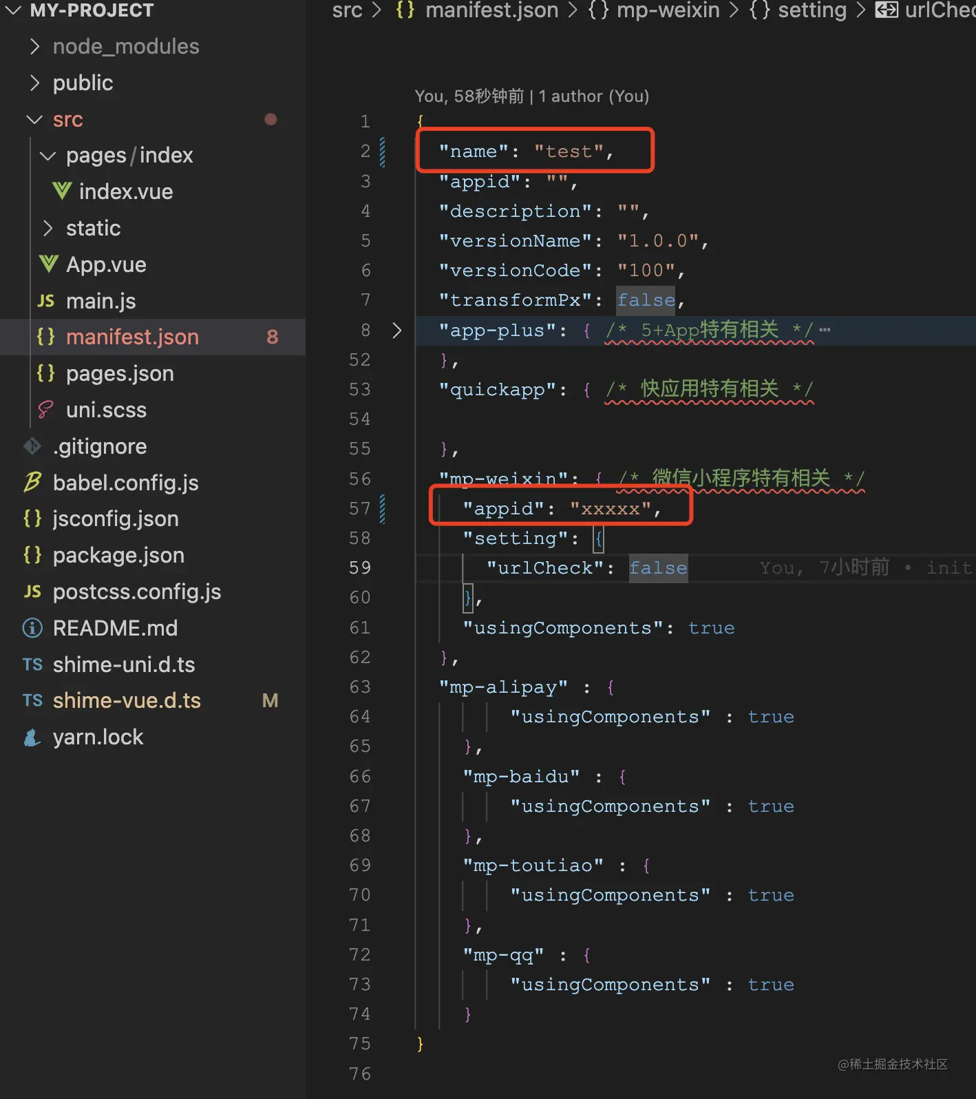Click the "You, 7小时前 • init" inline blame
The width and height of the screenshot is (976, 1099).
coord(866,568)
